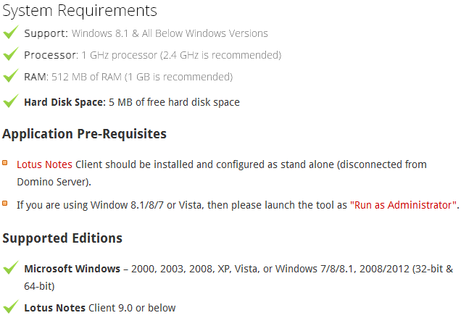Click the Supported Editions heading
The height and width of the screenshot is (318, 461).
[x=62, y=238]
